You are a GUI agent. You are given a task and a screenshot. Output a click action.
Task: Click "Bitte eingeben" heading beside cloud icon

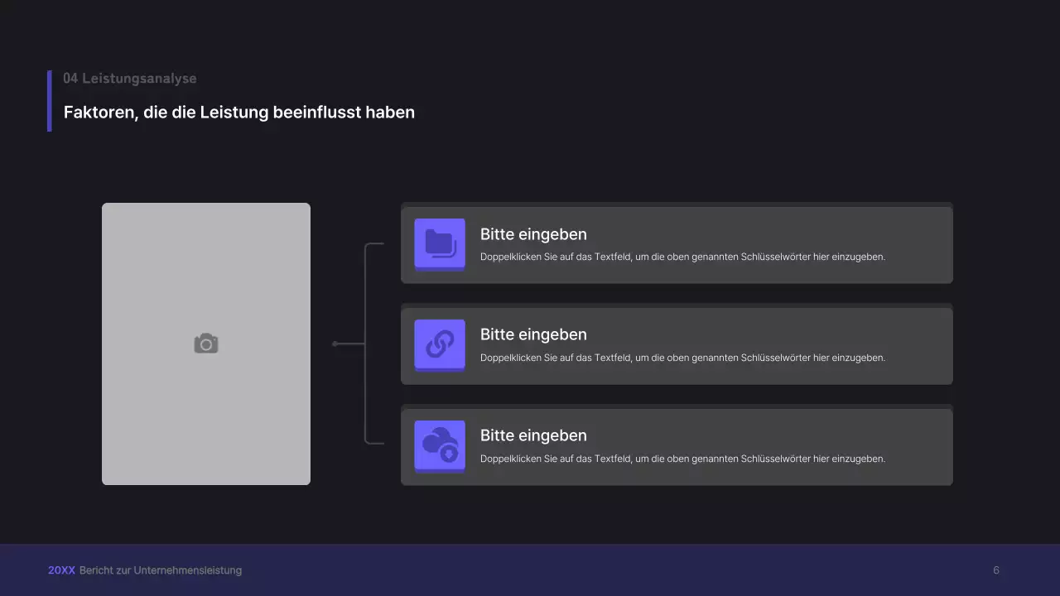pyautogui.click(x=533, y=435)
